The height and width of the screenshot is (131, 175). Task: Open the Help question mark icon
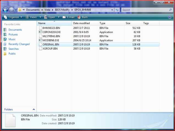pyautogui.click(x=170, y=17)
